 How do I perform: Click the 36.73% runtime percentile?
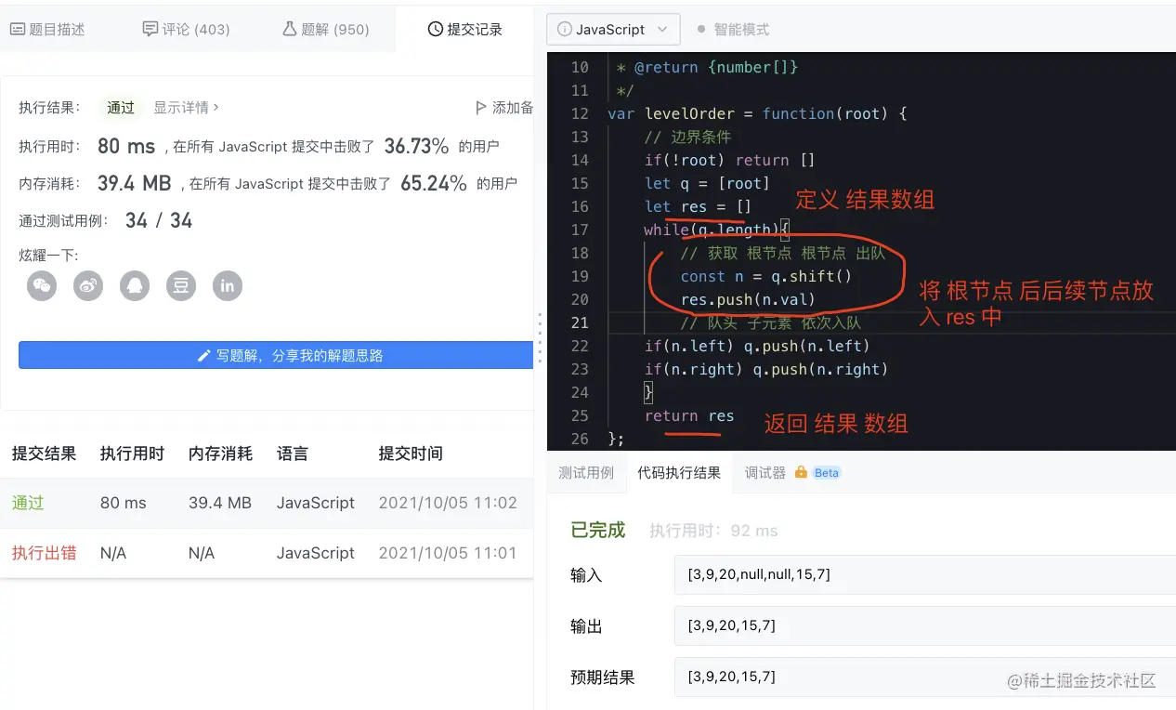[x=416, y=146]
